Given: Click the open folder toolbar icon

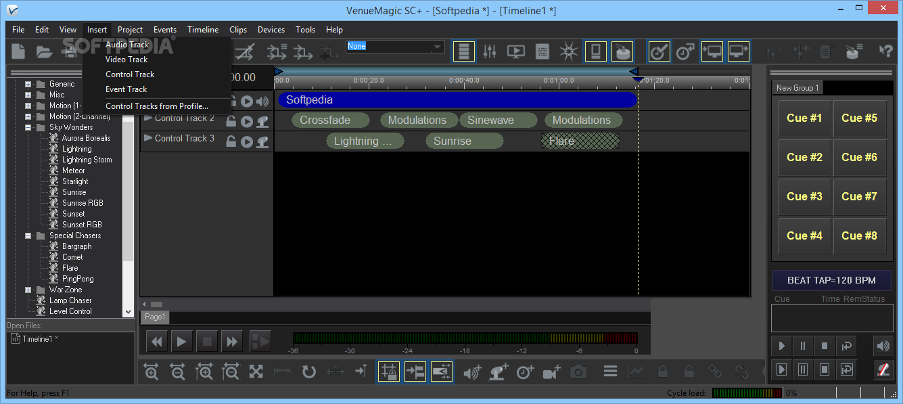Looking at the screenshot, I should [x=44, y=51].
